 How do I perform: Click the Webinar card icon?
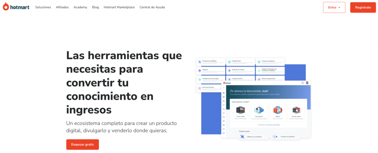[200, 71]
